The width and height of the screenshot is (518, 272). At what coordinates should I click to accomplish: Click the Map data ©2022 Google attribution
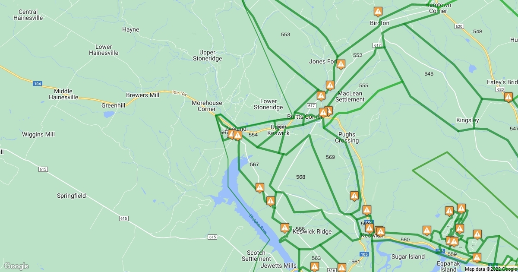491,269
